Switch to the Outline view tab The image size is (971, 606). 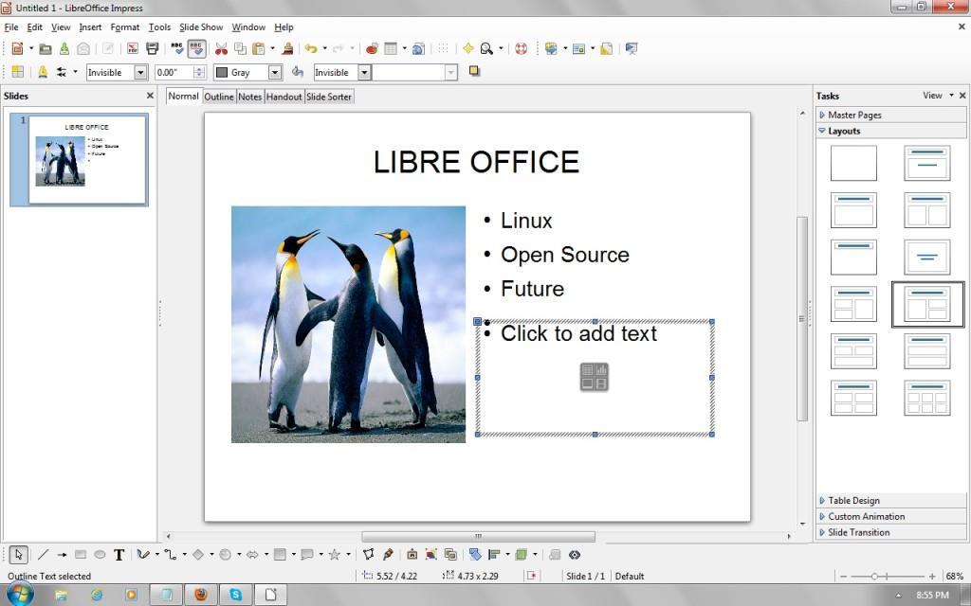pos(219,97)
